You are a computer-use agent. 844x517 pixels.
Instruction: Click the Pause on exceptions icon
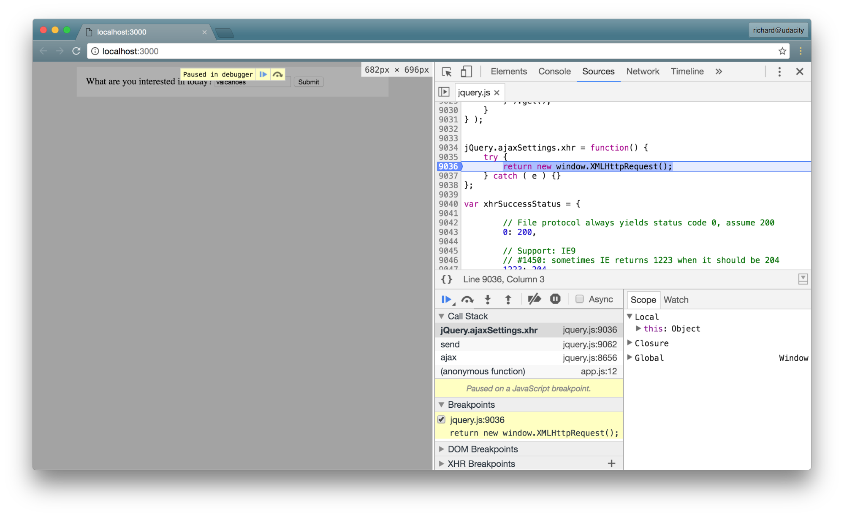click(x=556, y=300)
